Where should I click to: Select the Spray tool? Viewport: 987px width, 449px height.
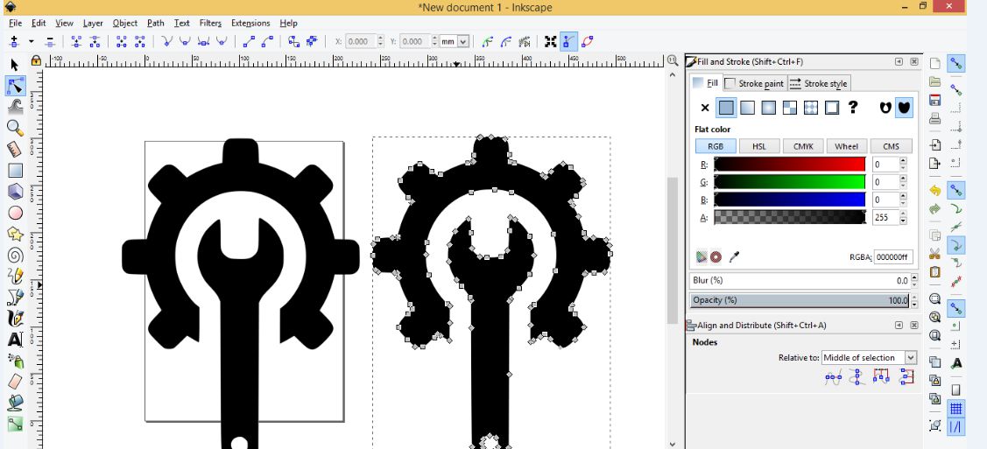[x=15, y=361]
